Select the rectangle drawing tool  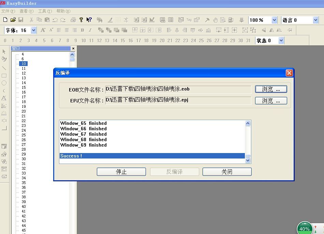4,76
